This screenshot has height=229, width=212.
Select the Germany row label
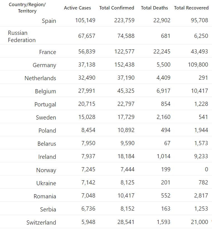(44, 65)
